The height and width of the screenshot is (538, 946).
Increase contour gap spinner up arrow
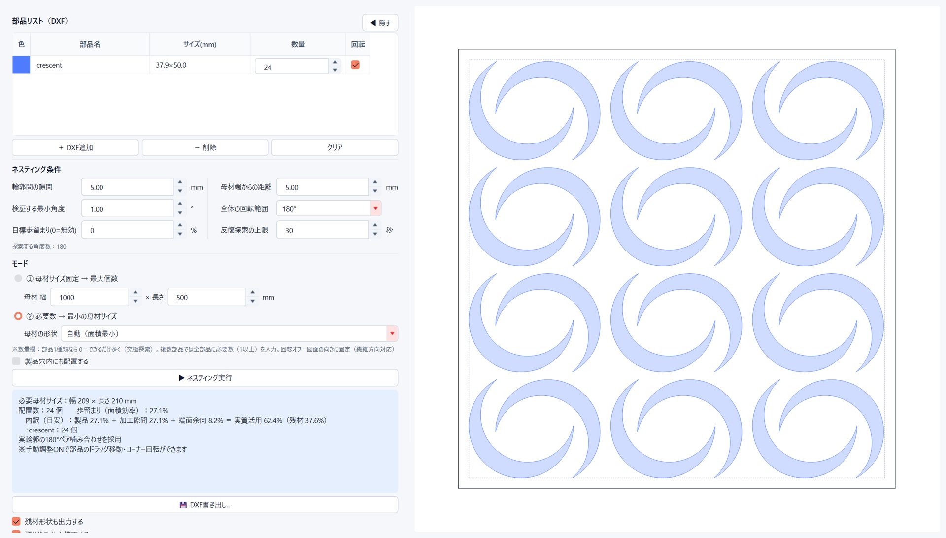point(180,182)
